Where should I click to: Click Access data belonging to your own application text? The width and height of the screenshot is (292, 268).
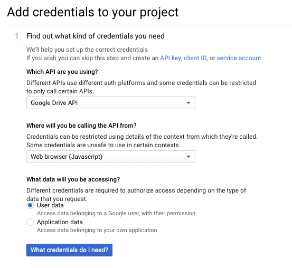pos(97,230)
